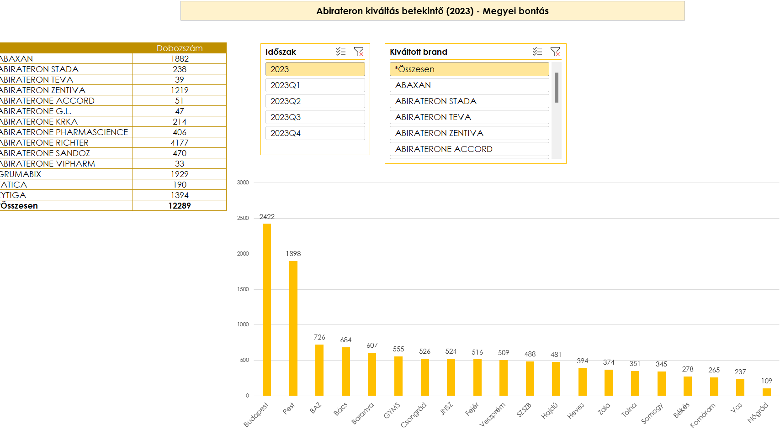780x429 pixels.
Task: Click the Pest bar in the chart
Action: pyautogui.click(x=293, y=328)
